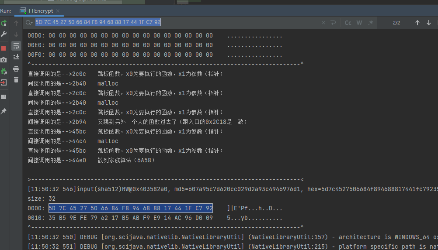
Task: Click NativeLibraryUtil:157 debug line
Action: (x=233, y=237)
